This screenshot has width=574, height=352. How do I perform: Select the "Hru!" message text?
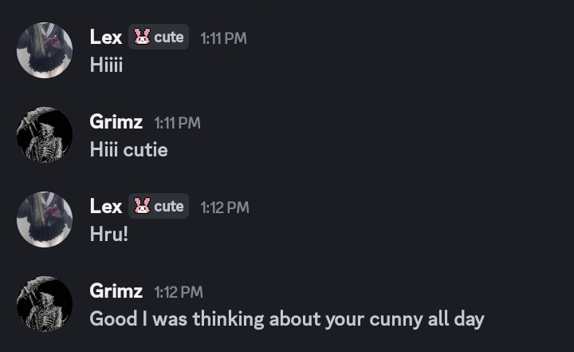click(108, 235)
